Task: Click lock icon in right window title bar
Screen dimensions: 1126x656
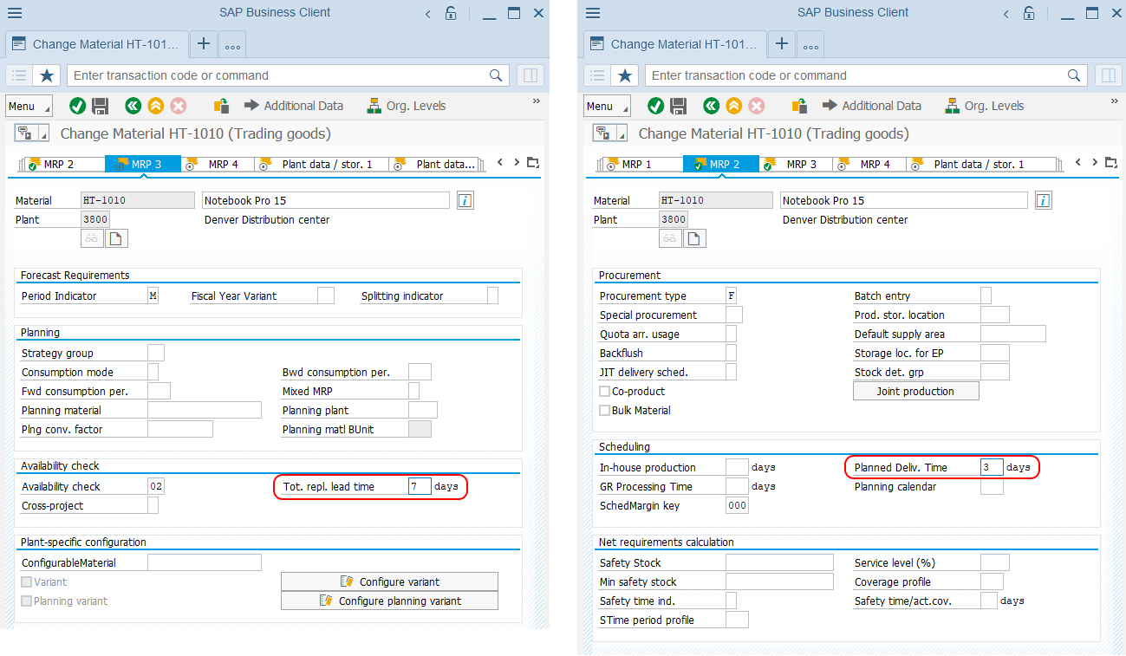Action: point(1029,13)
